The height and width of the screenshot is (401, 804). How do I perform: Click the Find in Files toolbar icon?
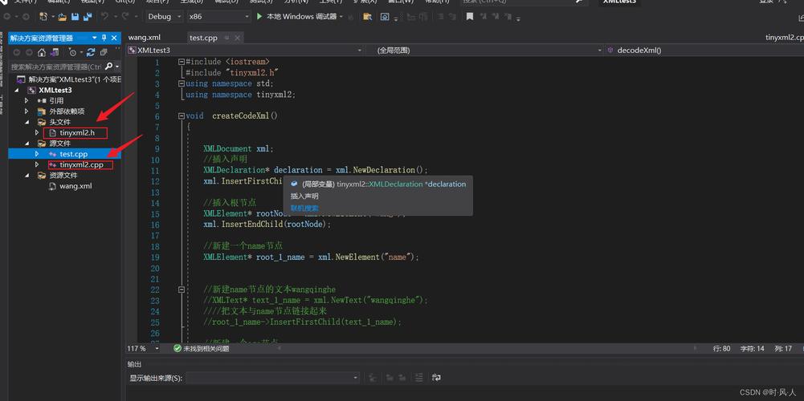pos(367,16)
